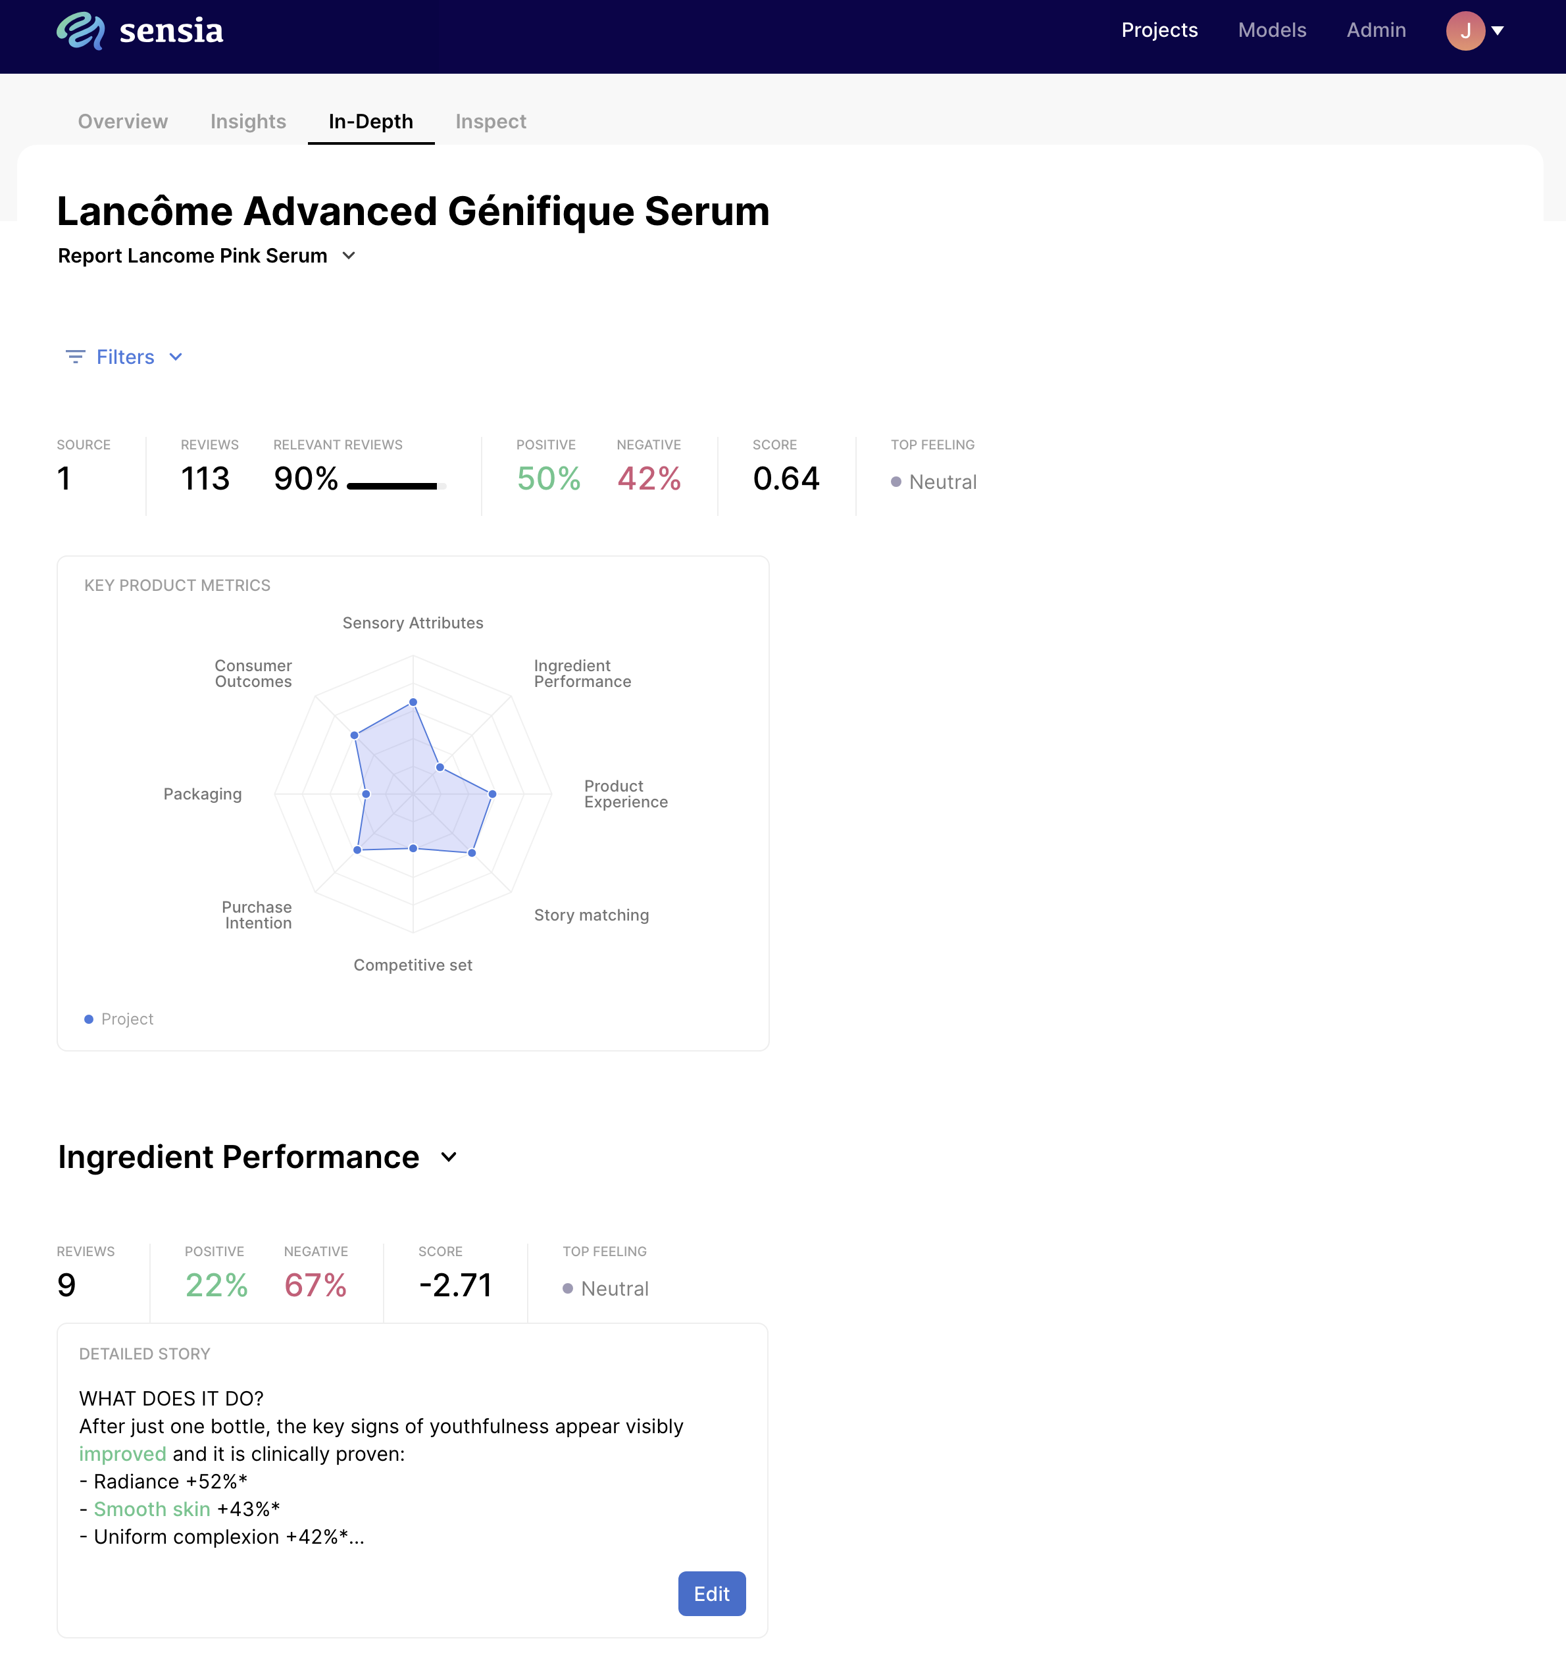Click the Neutral dot in Ingredient Performance section
Image resolution: width=1566 pixels, height=1674 pixels.
(569, 1288)
